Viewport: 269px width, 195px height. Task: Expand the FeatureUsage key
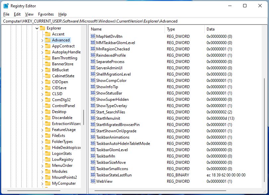point(42,130)
